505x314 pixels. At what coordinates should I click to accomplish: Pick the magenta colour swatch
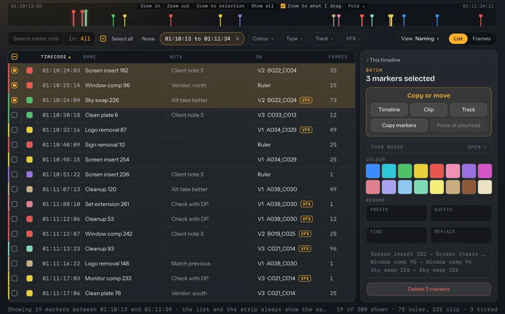(x=485, y=171)
